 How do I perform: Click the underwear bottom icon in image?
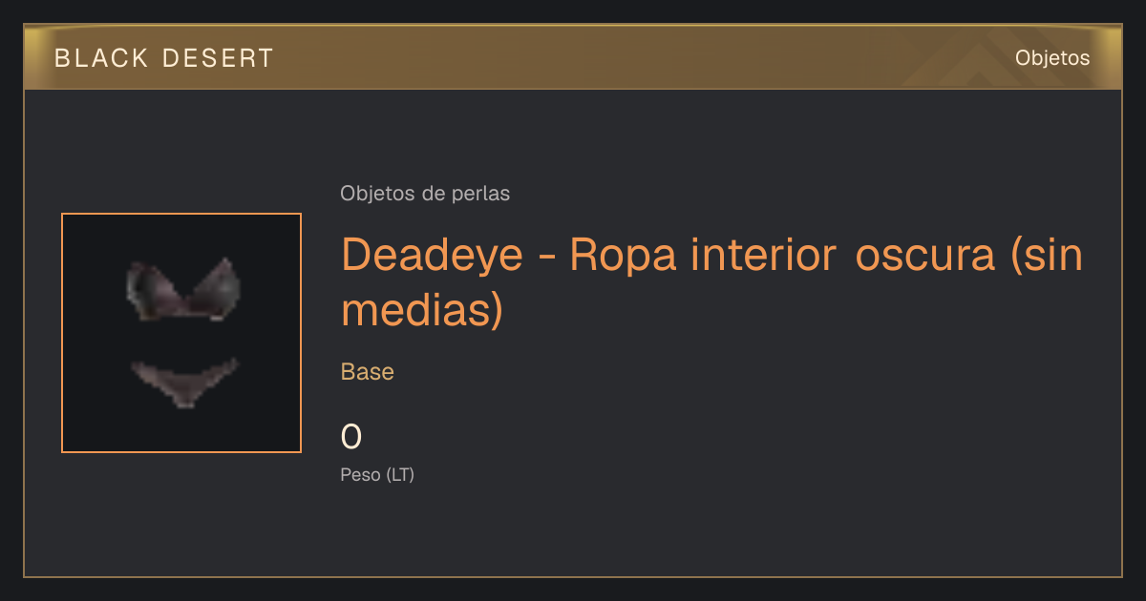tap(184, 382)
